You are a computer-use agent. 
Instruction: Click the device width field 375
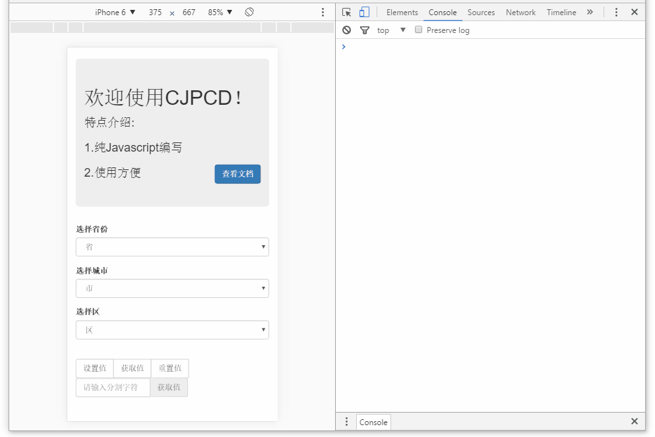(155, 12)
